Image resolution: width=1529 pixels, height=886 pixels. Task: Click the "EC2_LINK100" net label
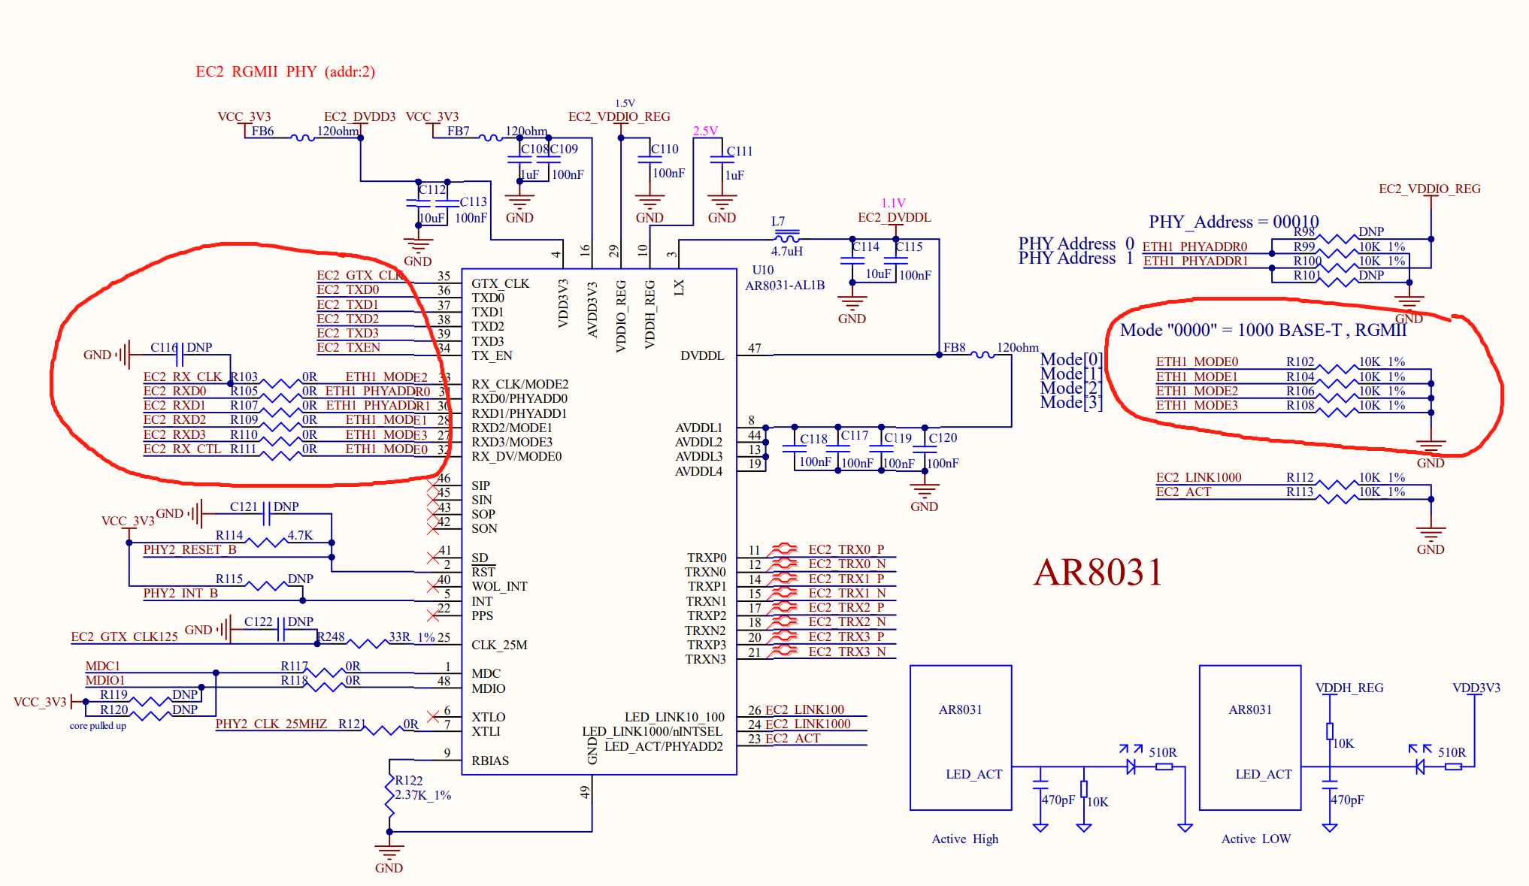pos(804,709)
